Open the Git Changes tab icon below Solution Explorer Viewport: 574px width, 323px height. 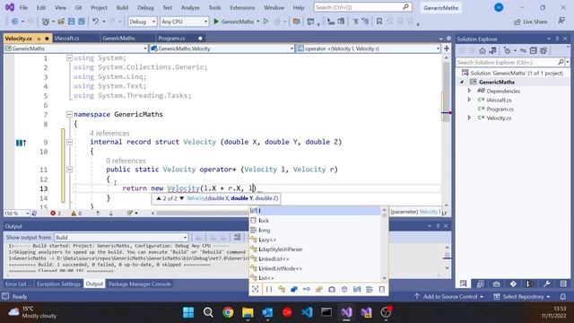click(x=513, y=284)
